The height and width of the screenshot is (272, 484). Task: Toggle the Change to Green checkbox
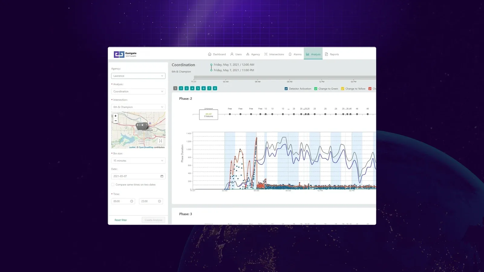pyautogui.click(x=316, y=89)
